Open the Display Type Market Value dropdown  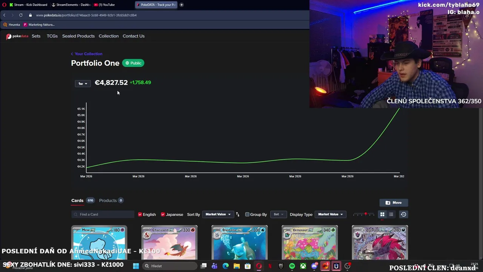[330, 215]
